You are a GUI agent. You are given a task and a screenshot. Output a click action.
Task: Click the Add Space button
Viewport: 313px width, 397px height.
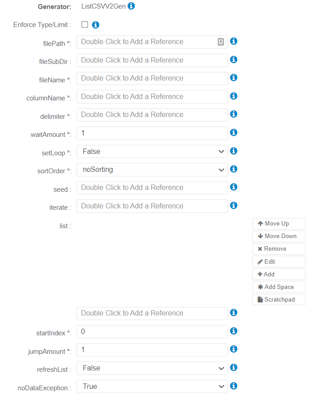tap(278, 287)
